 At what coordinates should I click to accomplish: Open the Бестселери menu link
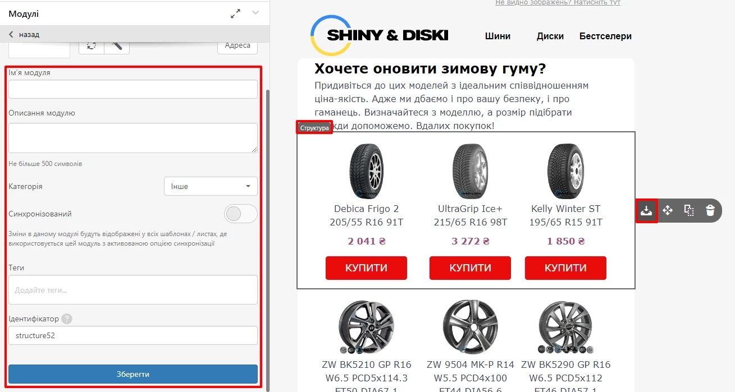click(605, 36)
